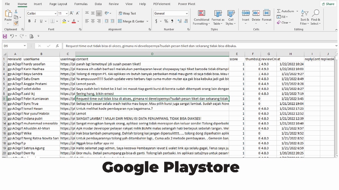This screenshot has width=339, height=190.
Task: Click the Save floppy disk icon
Action: [5, 36]
